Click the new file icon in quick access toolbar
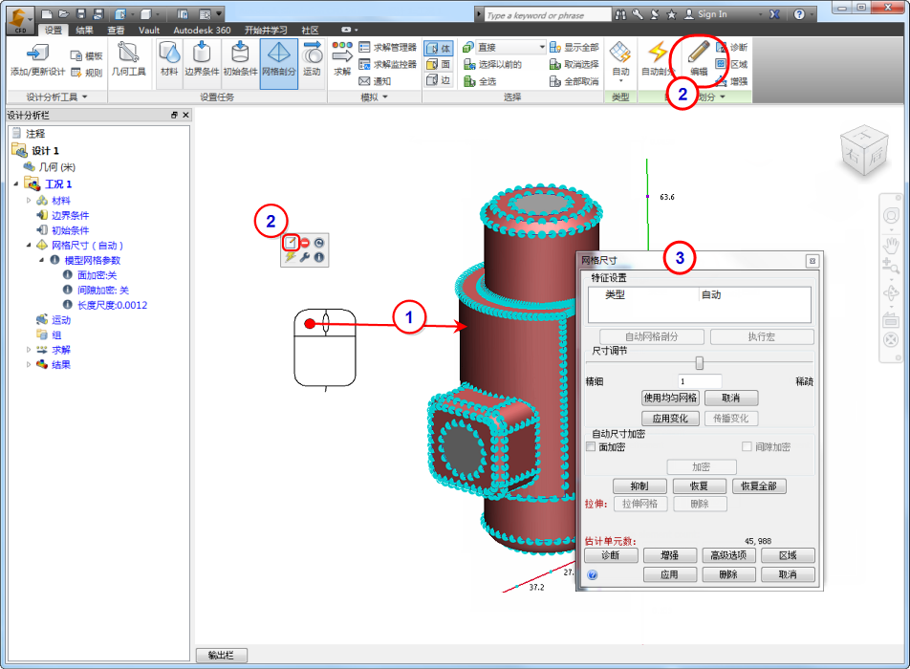Screen dimensions: 910x669 point(47,14)
